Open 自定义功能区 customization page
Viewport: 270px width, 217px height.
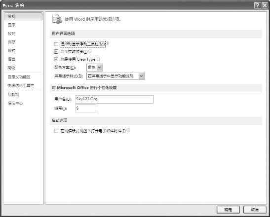coord(19,77)
